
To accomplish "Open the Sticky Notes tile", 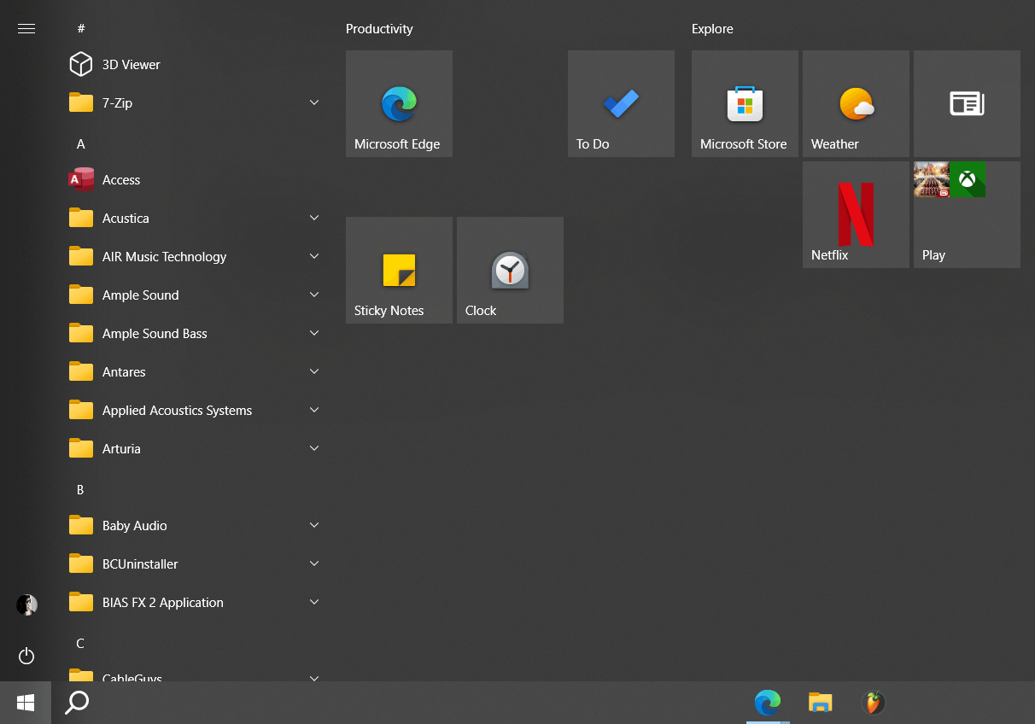I will click(x=399, y=270).
